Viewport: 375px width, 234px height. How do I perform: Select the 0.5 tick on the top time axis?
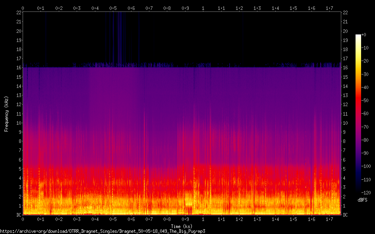point(113,8)
